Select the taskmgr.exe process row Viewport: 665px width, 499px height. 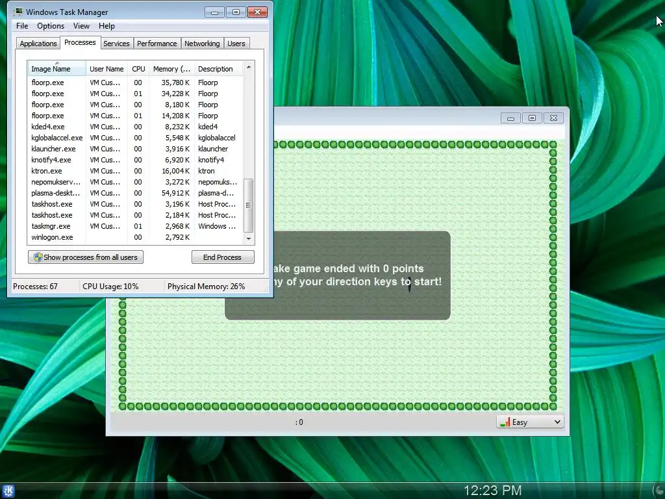coord(135,226)
